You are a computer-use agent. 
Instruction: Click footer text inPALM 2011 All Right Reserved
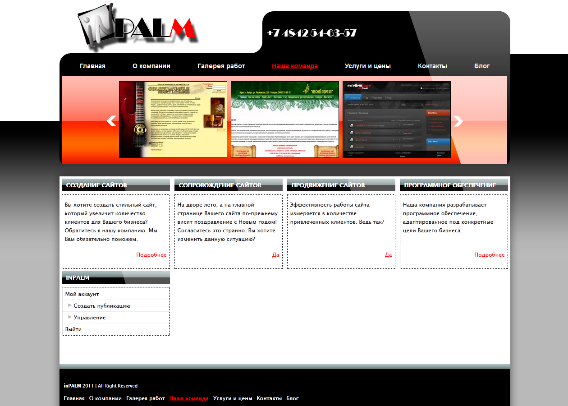point(101,386)
